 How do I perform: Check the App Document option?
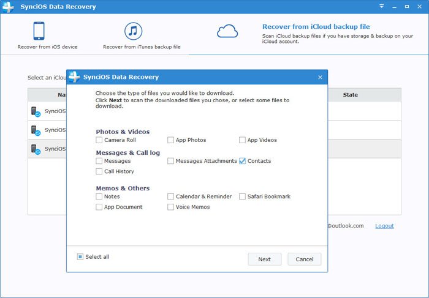[x=99, y=207]
